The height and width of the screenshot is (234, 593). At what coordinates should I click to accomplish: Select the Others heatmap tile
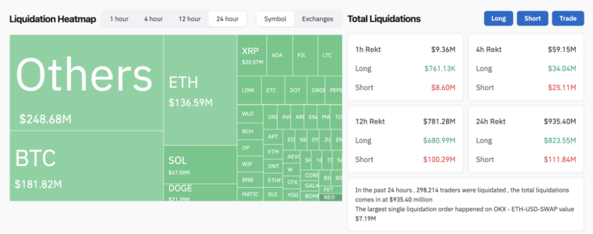point(87,83)
